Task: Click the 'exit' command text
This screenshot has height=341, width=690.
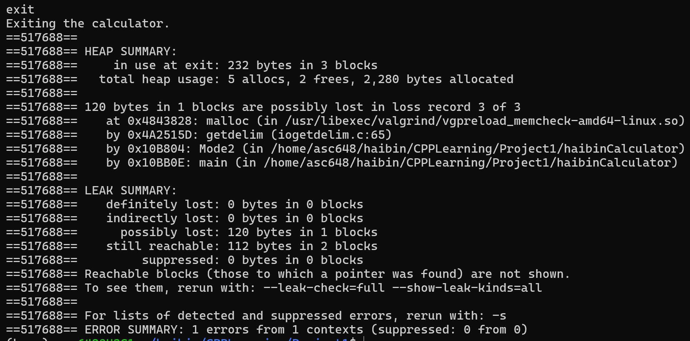Action: tap(20, 9)
